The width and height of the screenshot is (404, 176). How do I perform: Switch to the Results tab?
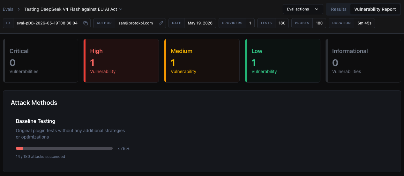tap(339, 9)
